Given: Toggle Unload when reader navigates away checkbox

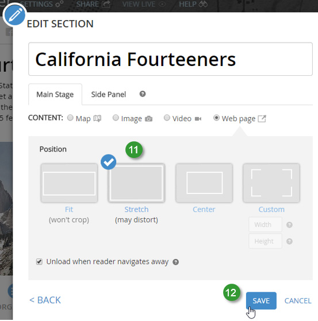Looking at the screenshot, I should (x=39, y=262).
